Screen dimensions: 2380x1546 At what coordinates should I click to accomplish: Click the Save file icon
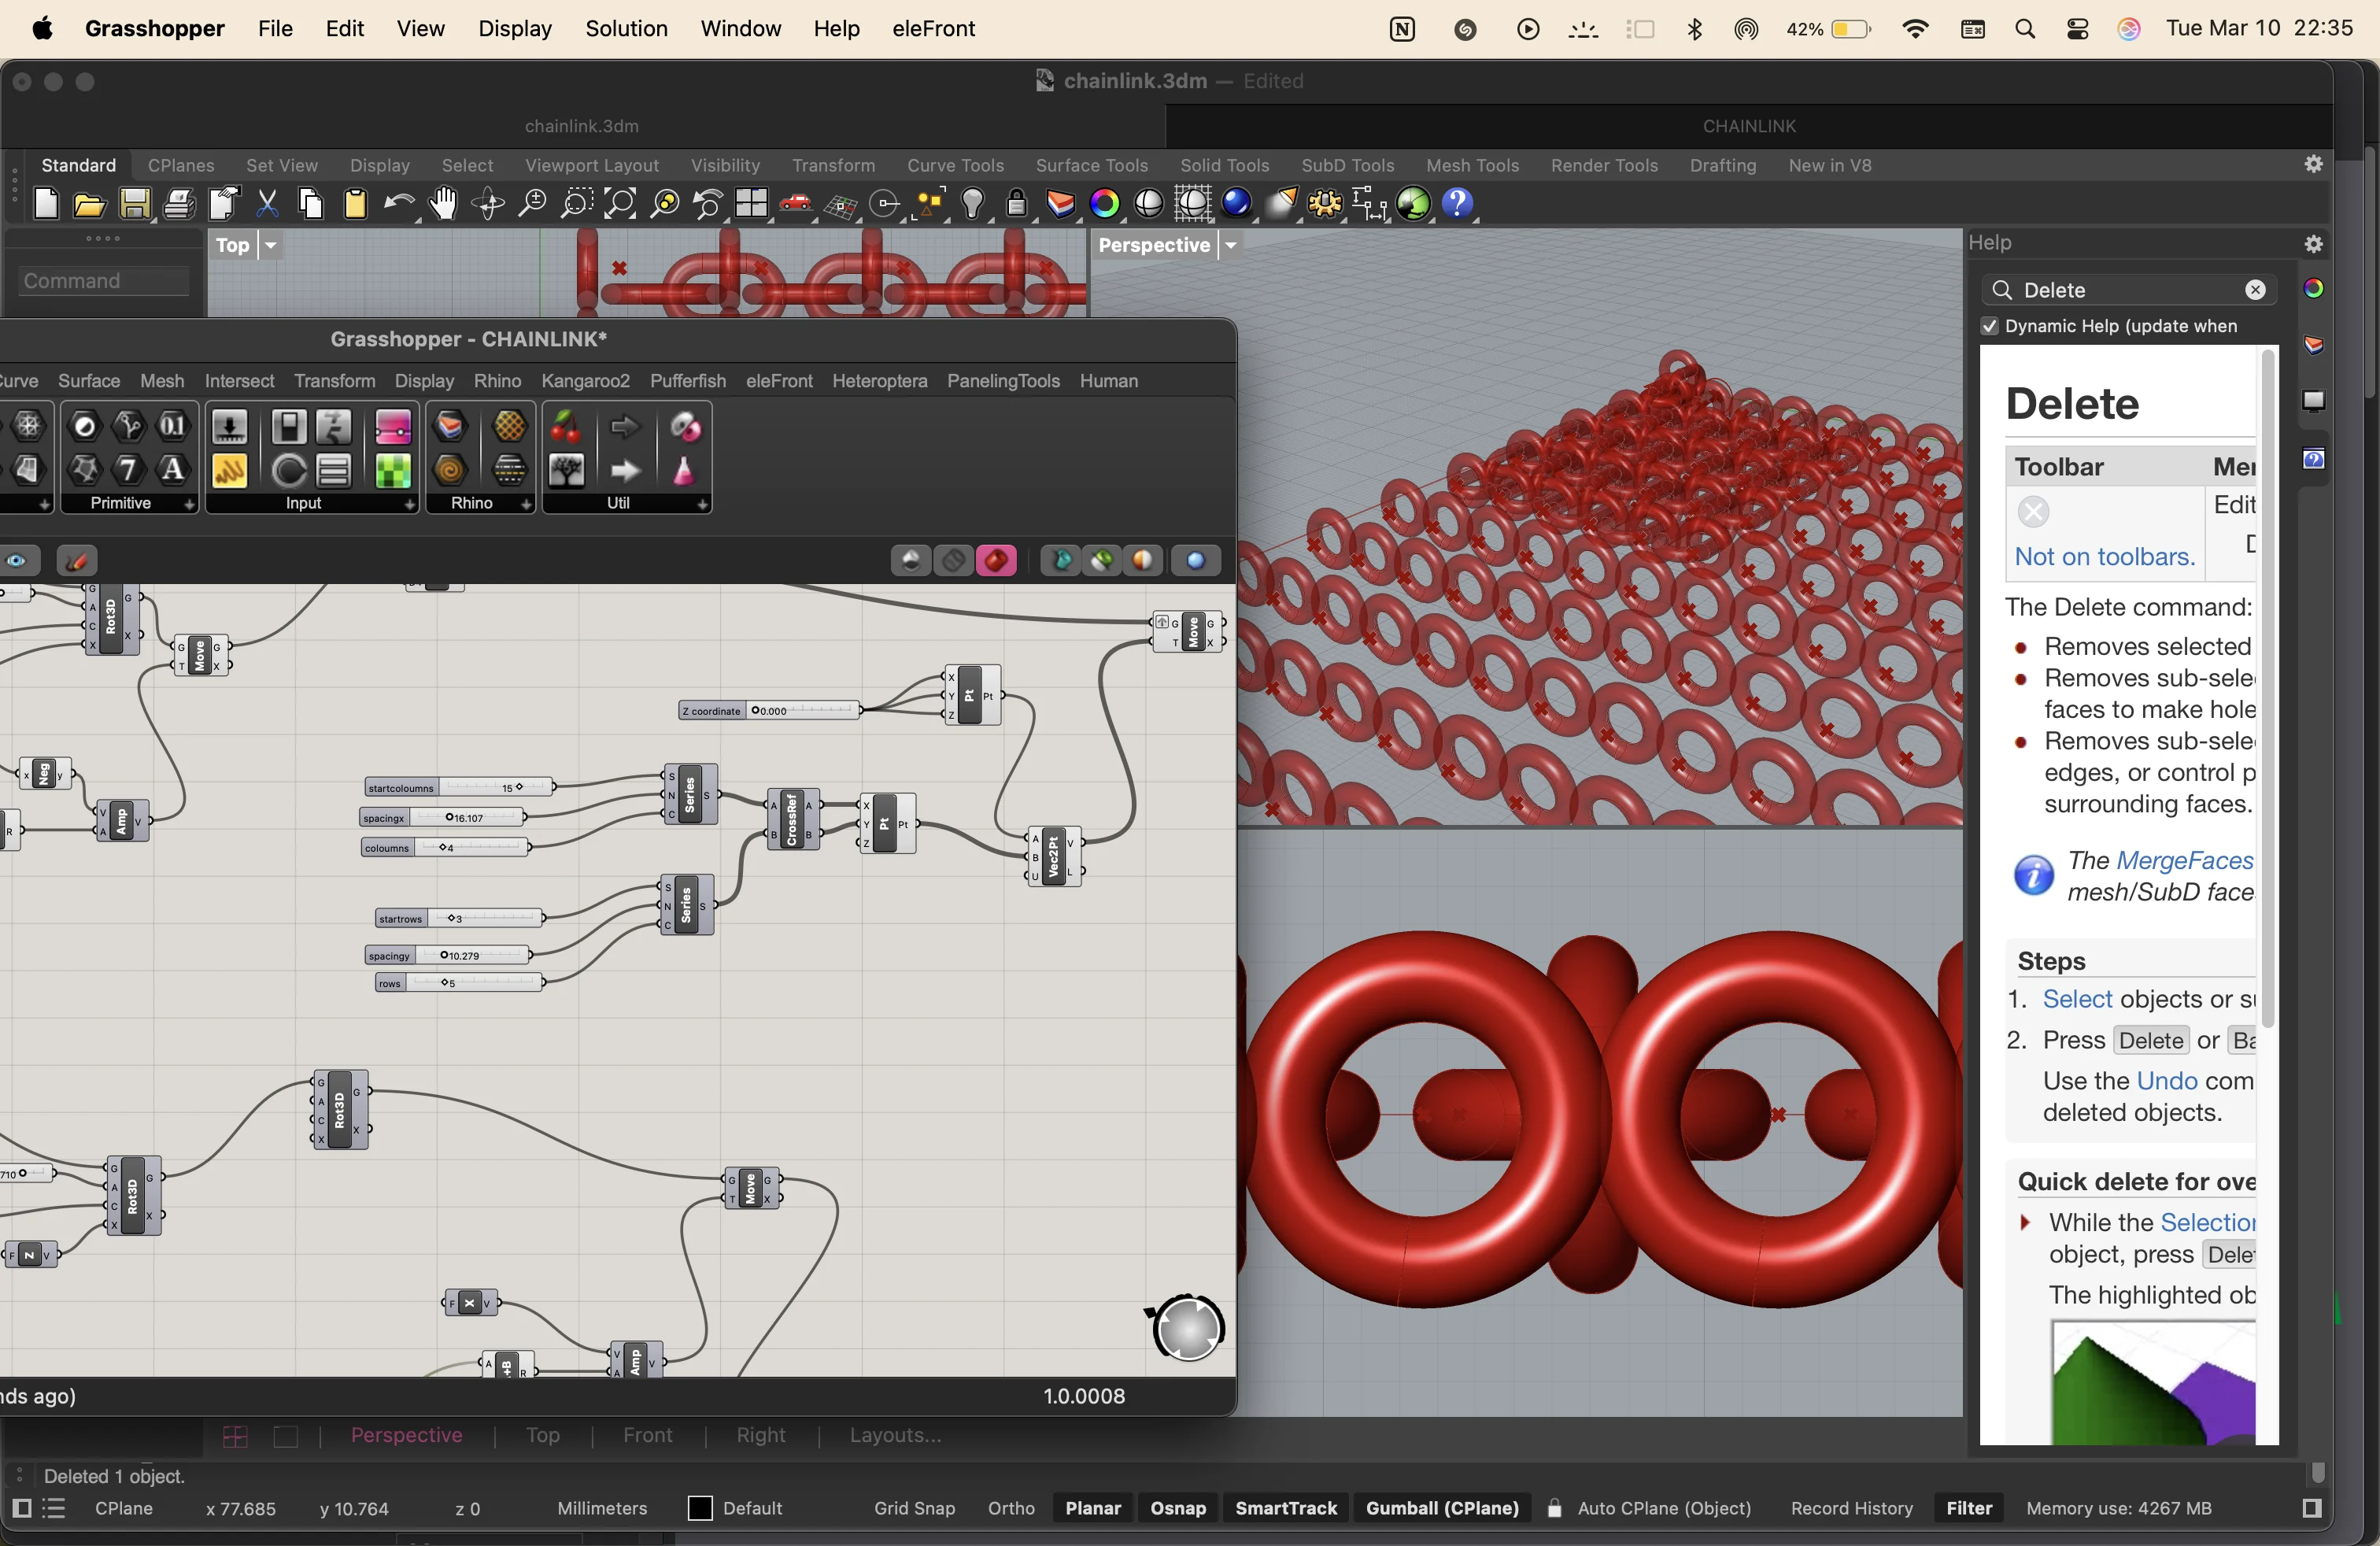(135, 204)
